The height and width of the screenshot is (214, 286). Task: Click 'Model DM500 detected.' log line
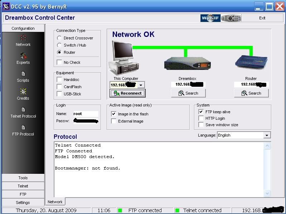(84, 157)
